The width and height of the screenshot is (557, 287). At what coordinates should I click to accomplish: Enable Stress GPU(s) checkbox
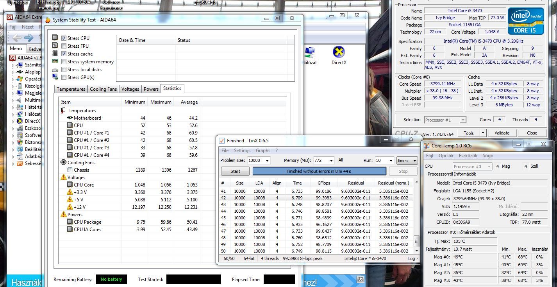(x=64, y=77)
